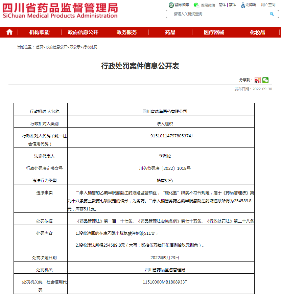Viewport: 281px width, 295px height.
Task: Click the penalty line 2.没收违法所得254589.8元
Action: point(140,245)
